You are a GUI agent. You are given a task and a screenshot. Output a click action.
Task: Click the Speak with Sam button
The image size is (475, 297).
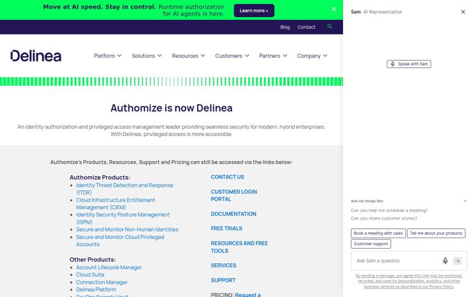[408, 64]
